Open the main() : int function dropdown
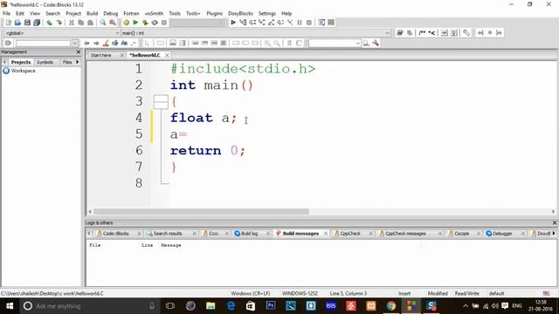Image resolution: width=559 pixels, height=314 pixels. click(387, 33)
